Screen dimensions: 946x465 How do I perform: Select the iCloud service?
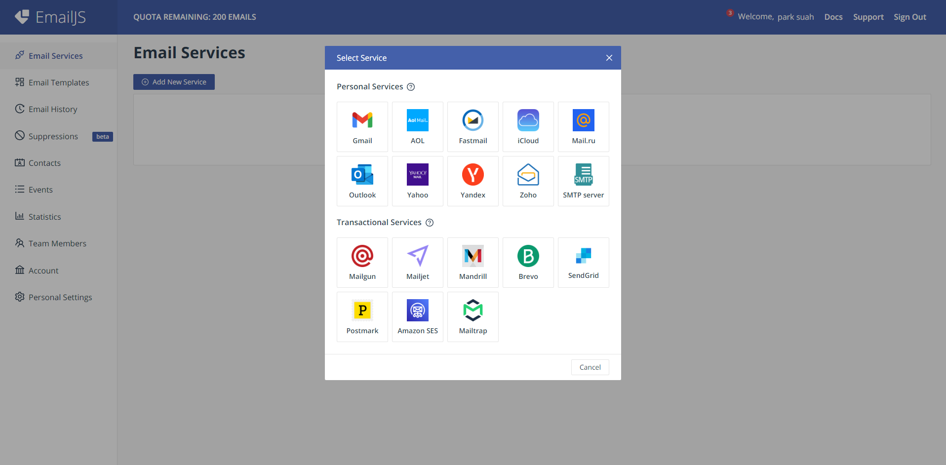[x=528, y=127]
